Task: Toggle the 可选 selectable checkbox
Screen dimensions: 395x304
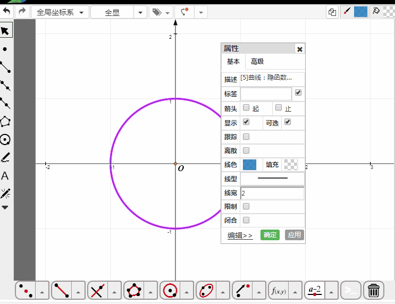Action: 288,122
